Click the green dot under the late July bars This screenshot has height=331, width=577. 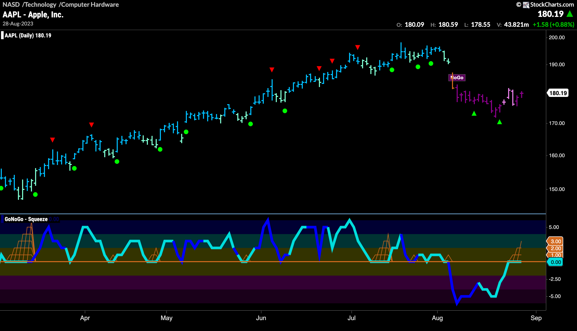431,63
